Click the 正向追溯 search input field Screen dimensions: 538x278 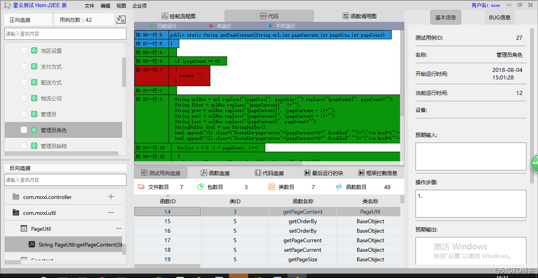pos(65,34)
